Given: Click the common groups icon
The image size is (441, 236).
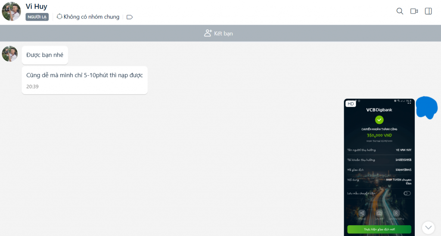Looking at the screenshot, I should [x=59, y=17].
